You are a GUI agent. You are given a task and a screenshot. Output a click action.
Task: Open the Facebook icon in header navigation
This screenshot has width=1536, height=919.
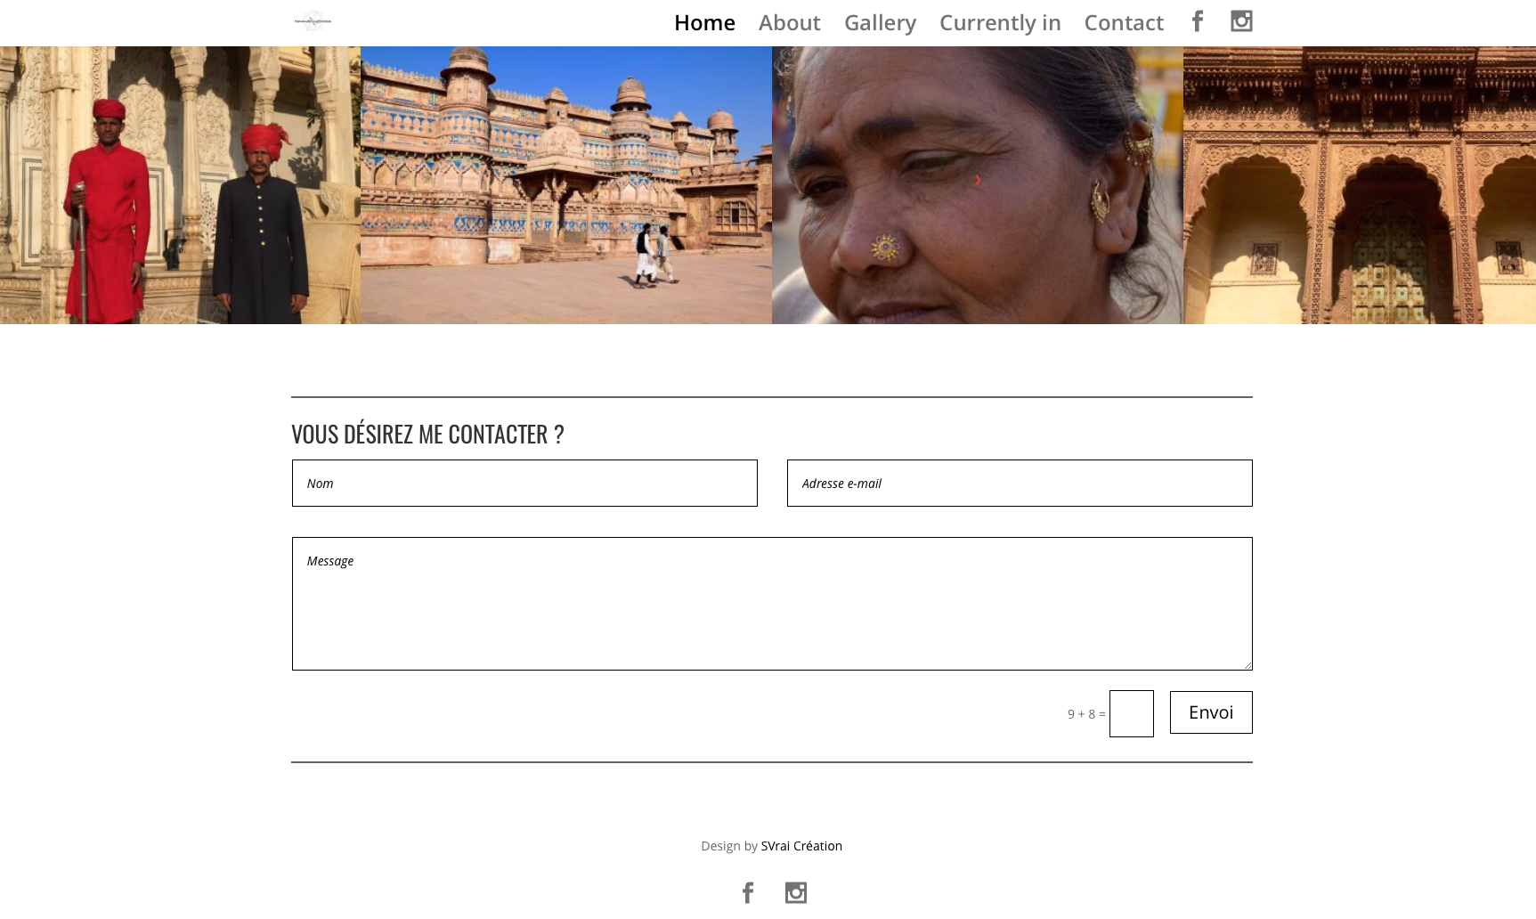tap(1198, 21)
